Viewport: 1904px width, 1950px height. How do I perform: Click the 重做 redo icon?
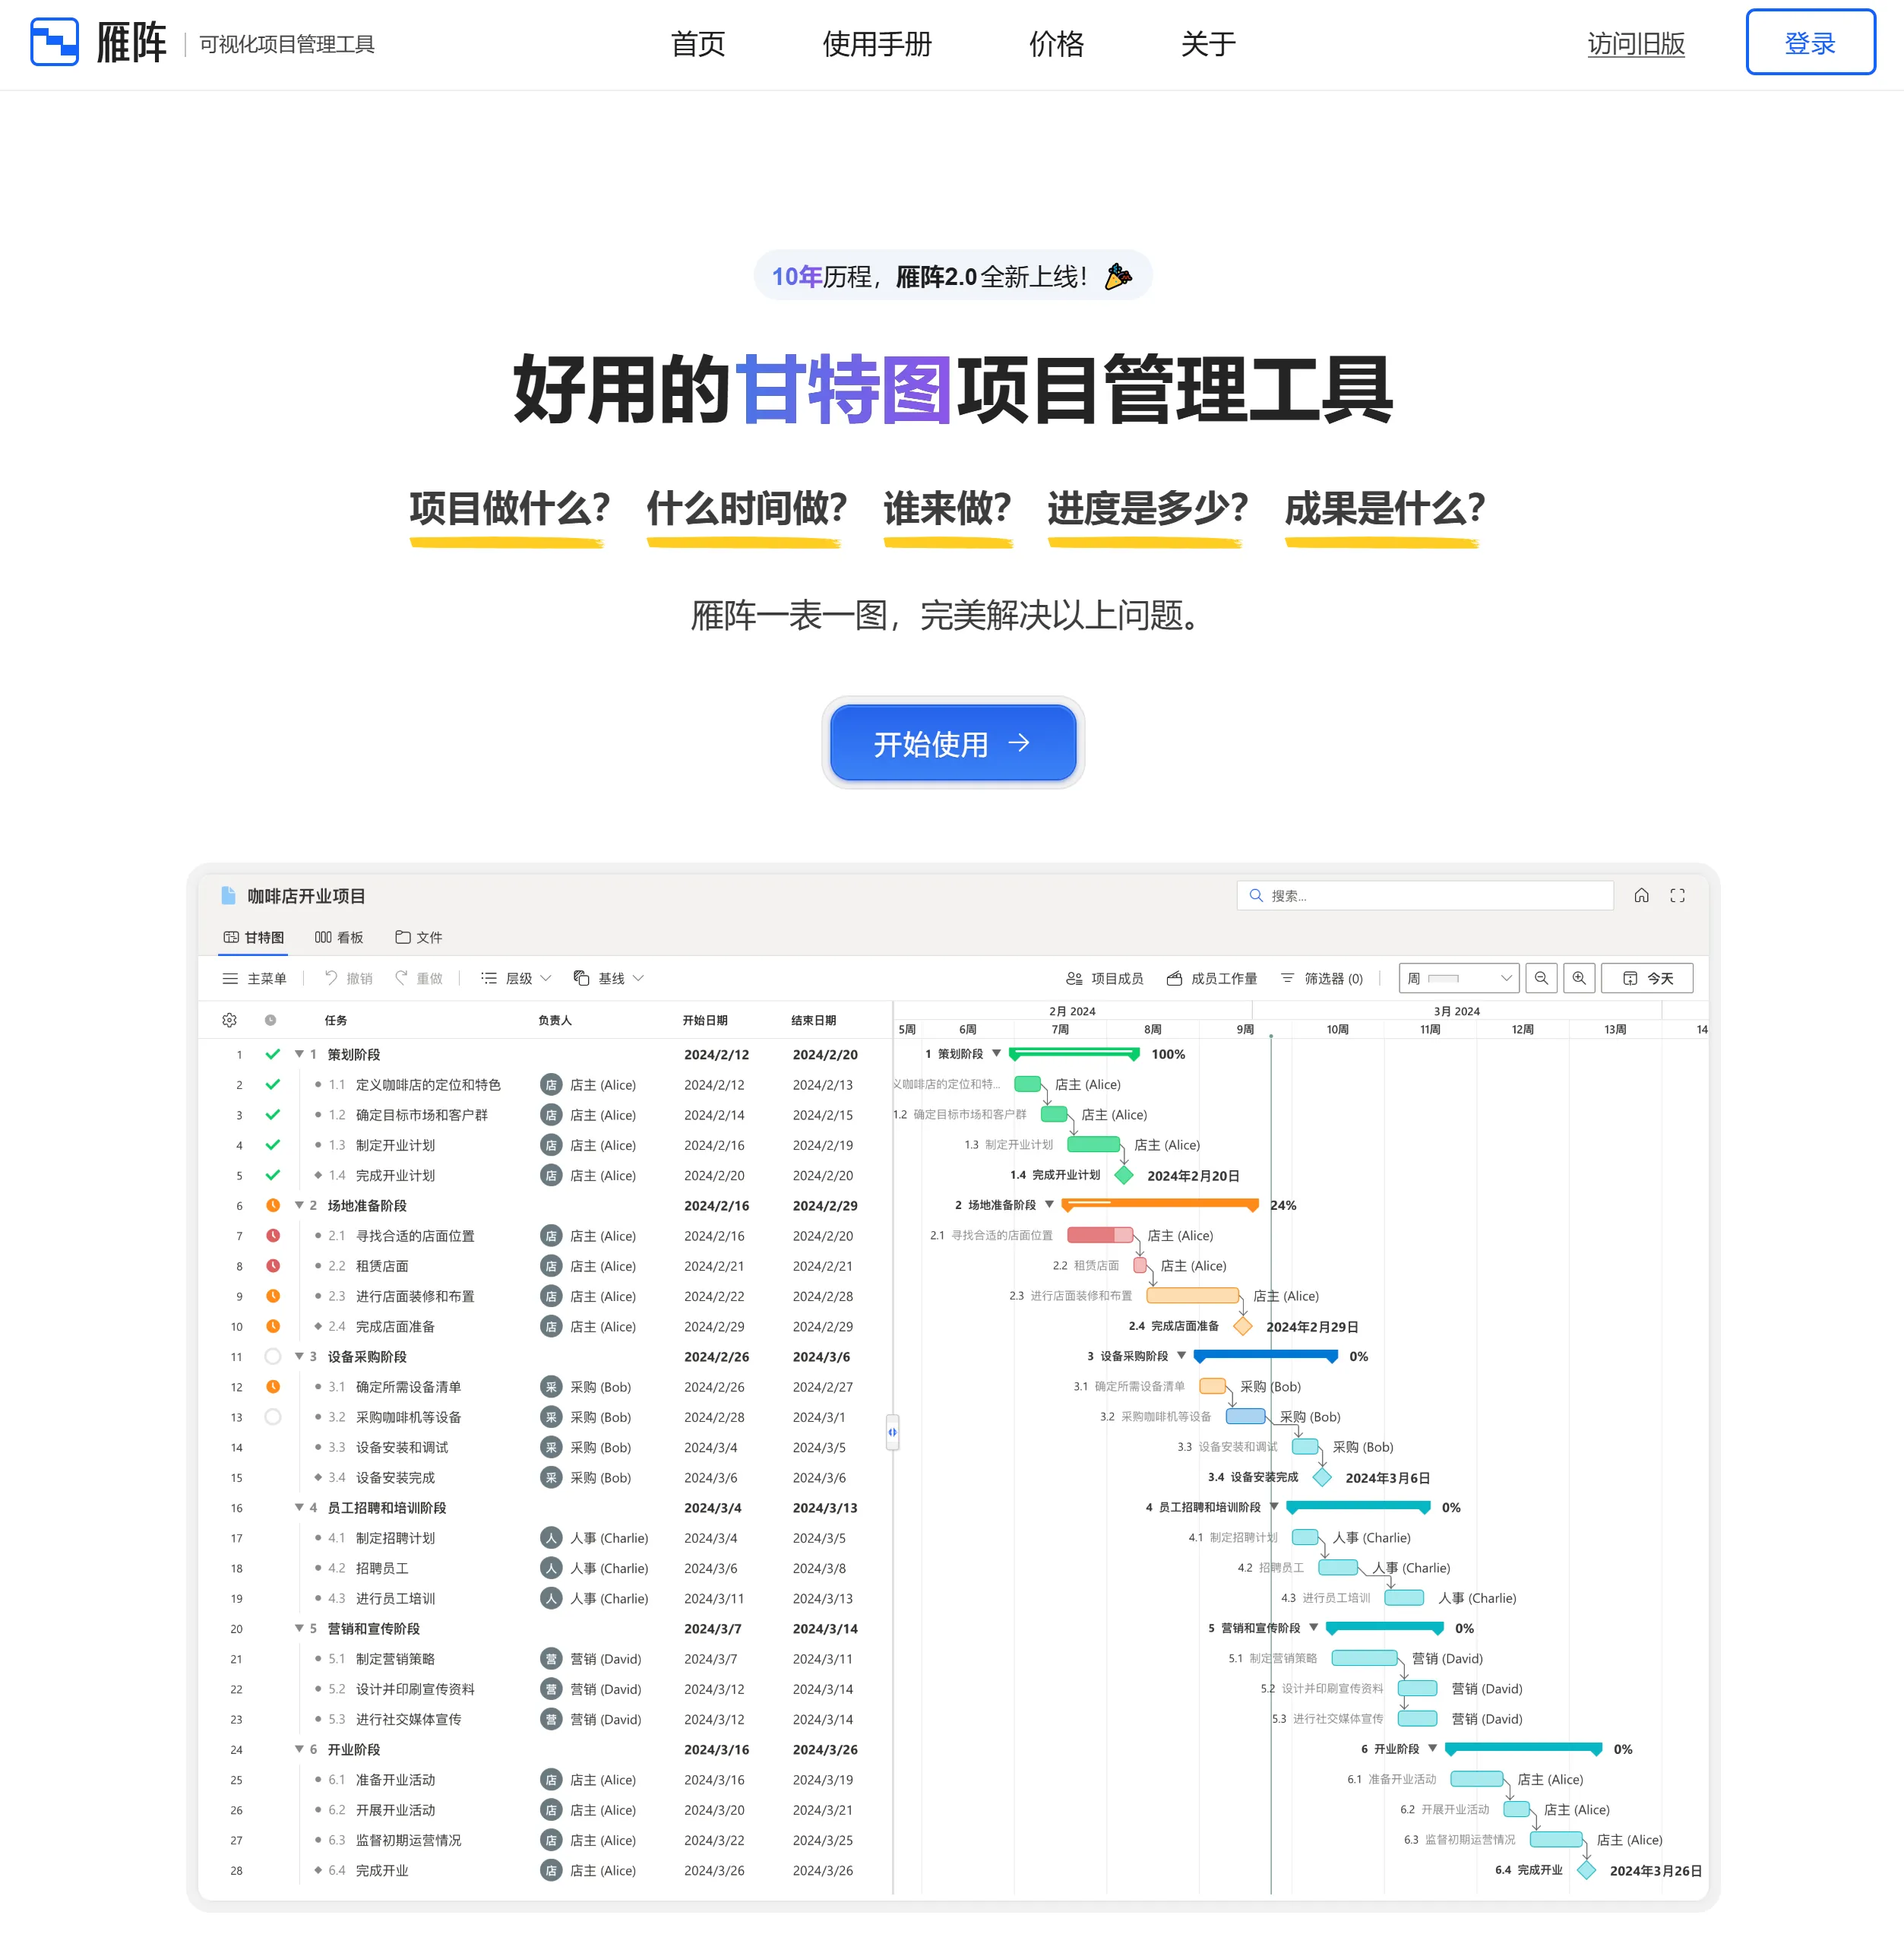pos(403,978)
